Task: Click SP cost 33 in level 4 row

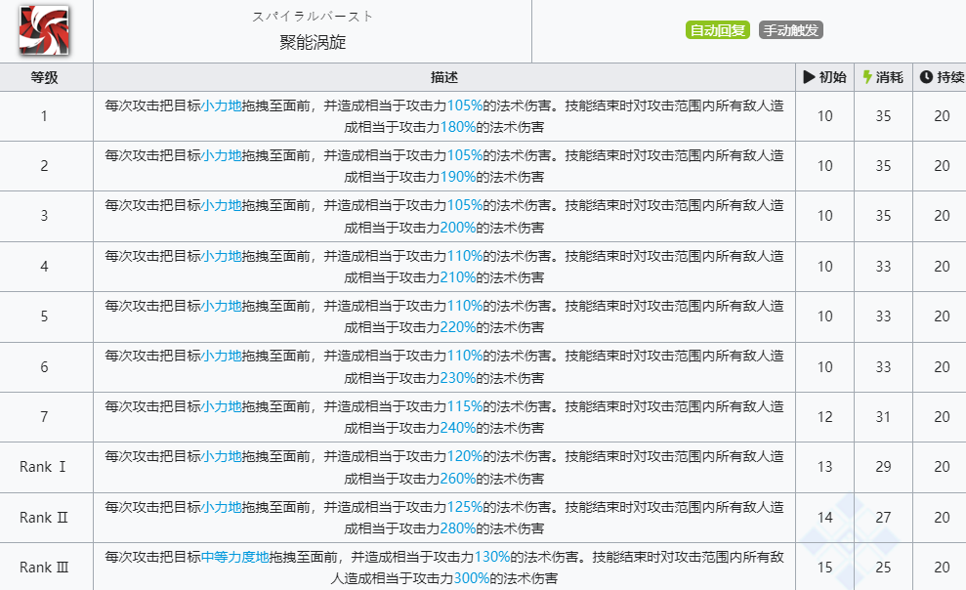Action: point(883,267)
